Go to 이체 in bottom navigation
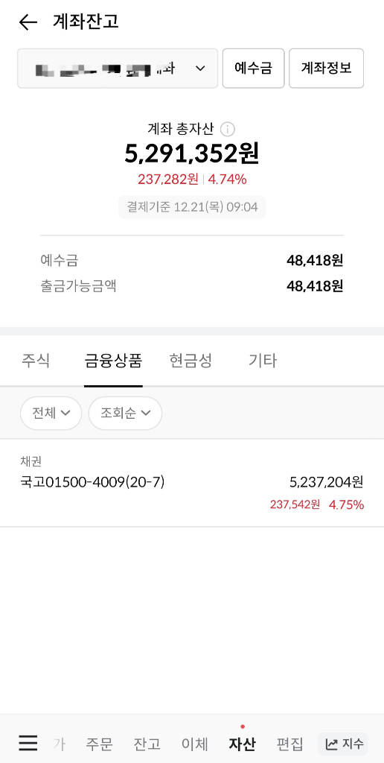The width and height of the screenshot is (384, 763). tap(195, 744)
